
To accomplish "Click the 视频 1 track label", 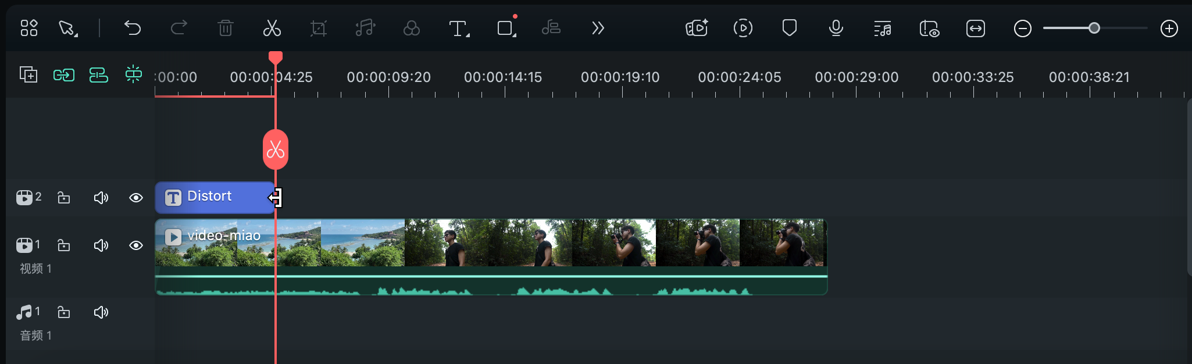I will point(36,269).
